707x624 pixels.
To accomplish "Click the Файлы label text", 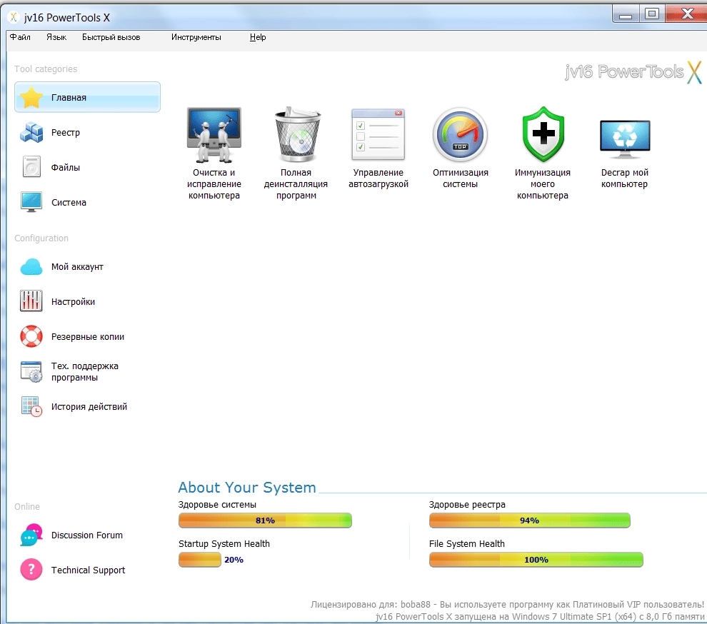I will tap(66, 168).
